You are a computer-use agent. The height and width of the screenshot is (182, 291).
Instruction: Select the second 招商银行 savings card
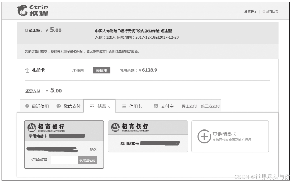148,136
